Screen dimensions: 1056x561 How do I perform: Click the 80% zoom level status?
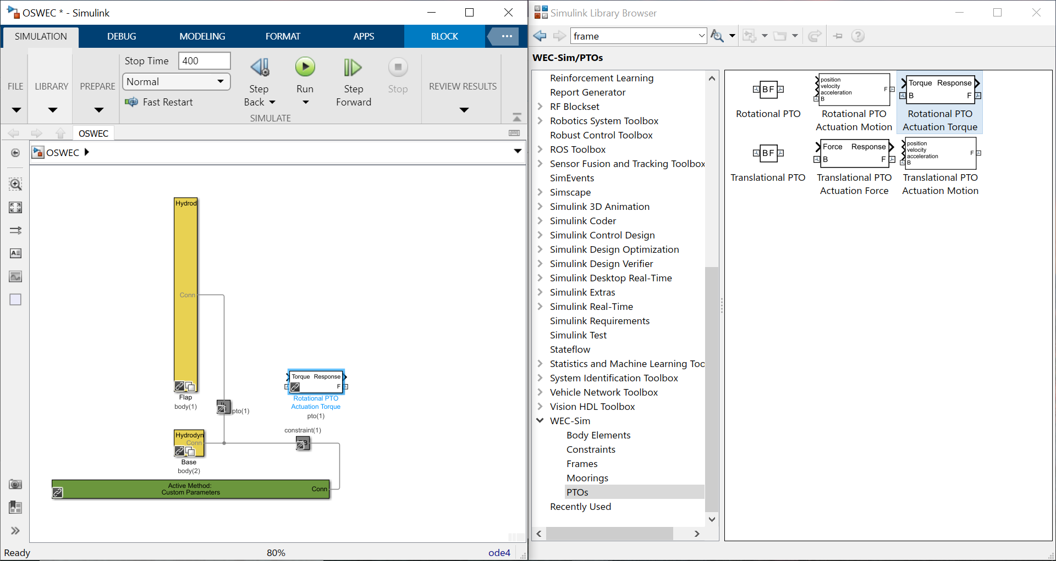tap(276, 553)
